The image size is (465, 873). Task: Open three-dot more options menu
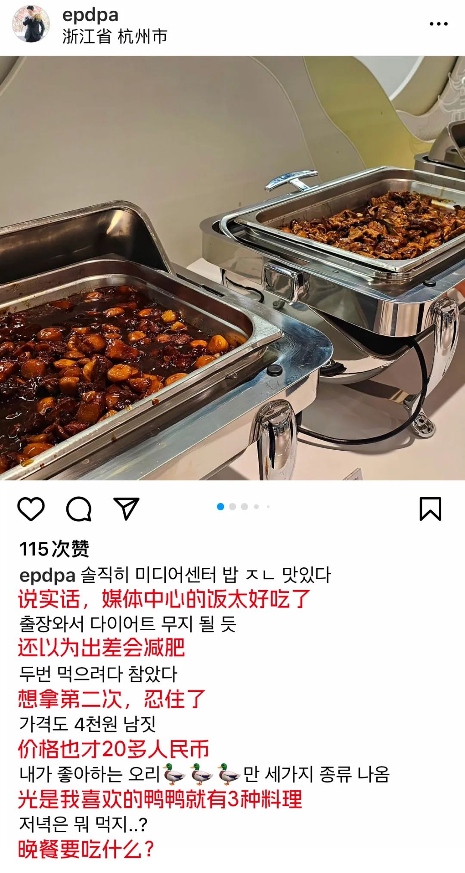click(439, 24)
